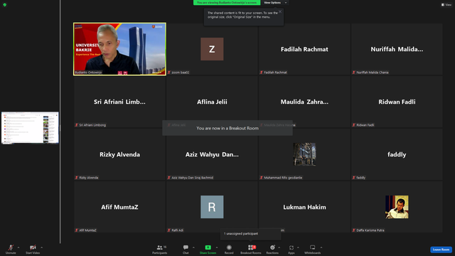
Task: Click muted mic icon beside zoom baa02 label
Action: click(169, 73)
